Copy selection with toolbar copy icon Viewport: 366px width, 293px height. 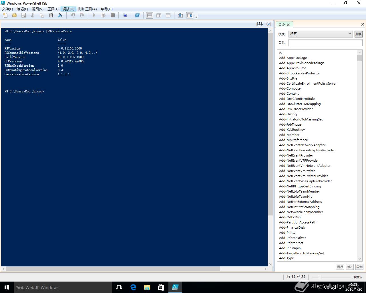click(x=42, y=15)
